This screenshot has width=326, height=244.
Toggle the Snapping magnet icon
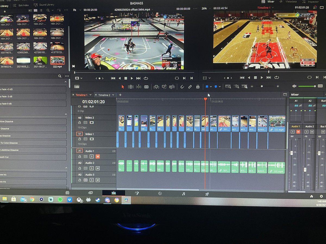coord(182,87)
